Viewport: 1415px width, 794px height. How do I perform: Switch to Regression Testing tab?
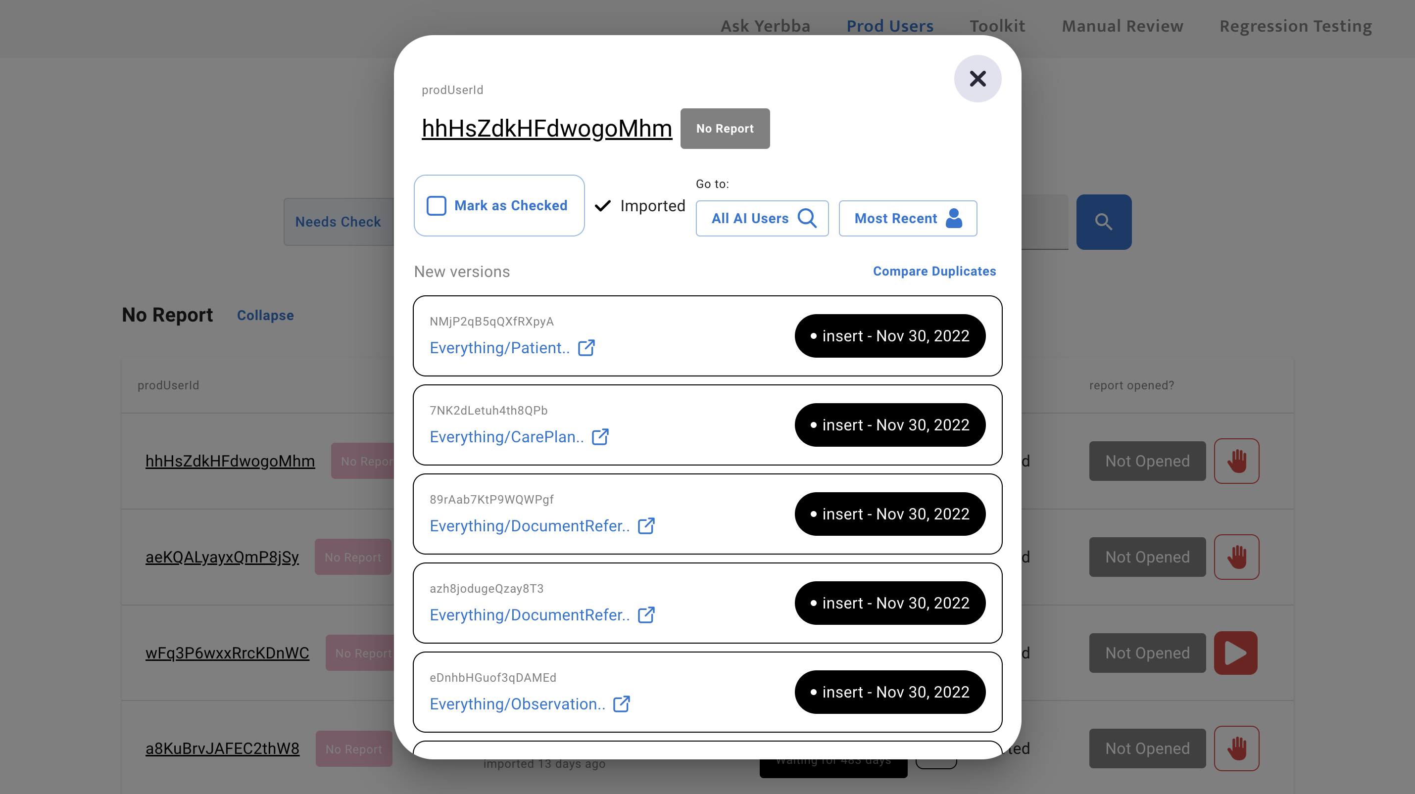1296,26
